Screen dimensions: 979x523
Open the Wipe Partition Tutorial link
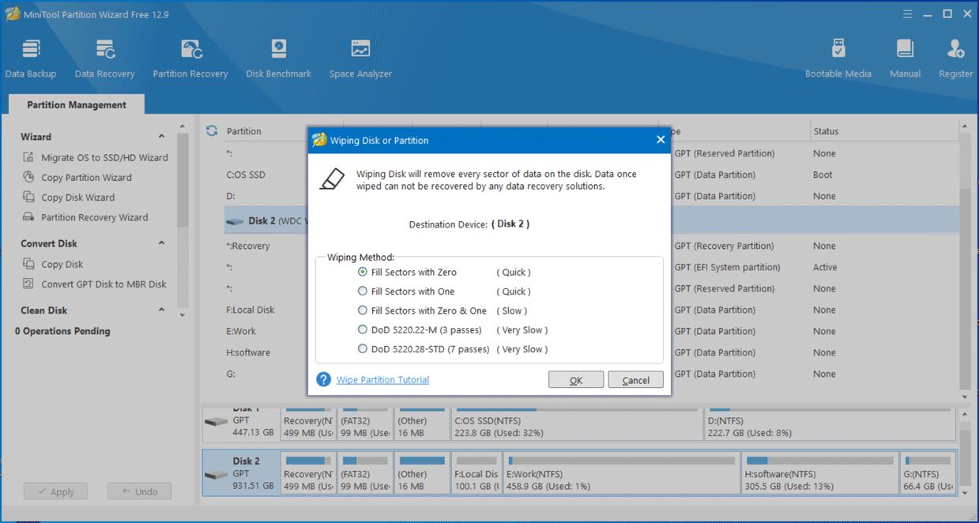point(382,380)
